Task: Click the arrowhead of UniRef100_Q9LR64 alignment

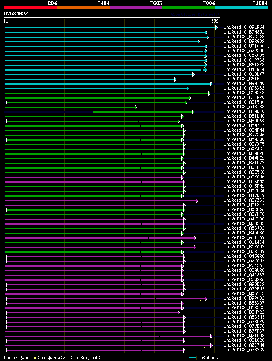Action: (216, 28)
